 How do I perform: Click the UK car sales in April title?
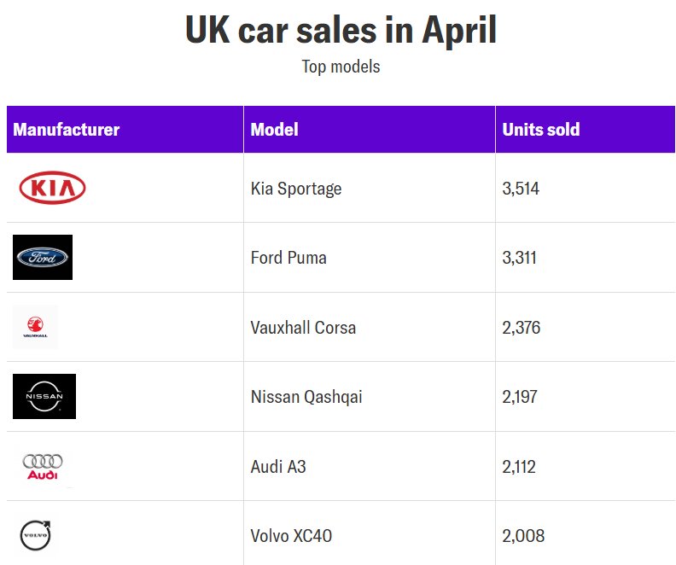[x=341, y=32]
